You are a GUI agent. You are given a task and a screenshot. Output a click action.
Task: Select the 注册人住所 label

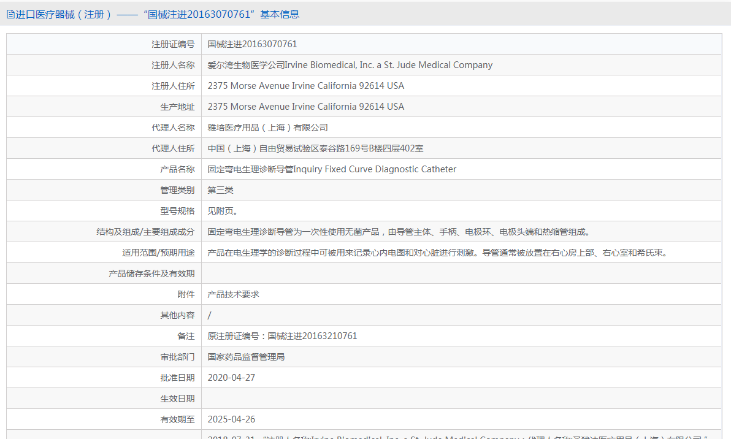(x=173, y=86)
